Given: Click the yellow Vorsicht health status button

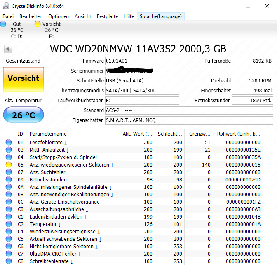Looking at the screenshot, I should [x=23, y=79].
